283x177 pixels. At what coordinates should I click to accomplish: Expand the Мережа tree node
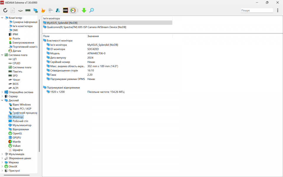point(2,162)
